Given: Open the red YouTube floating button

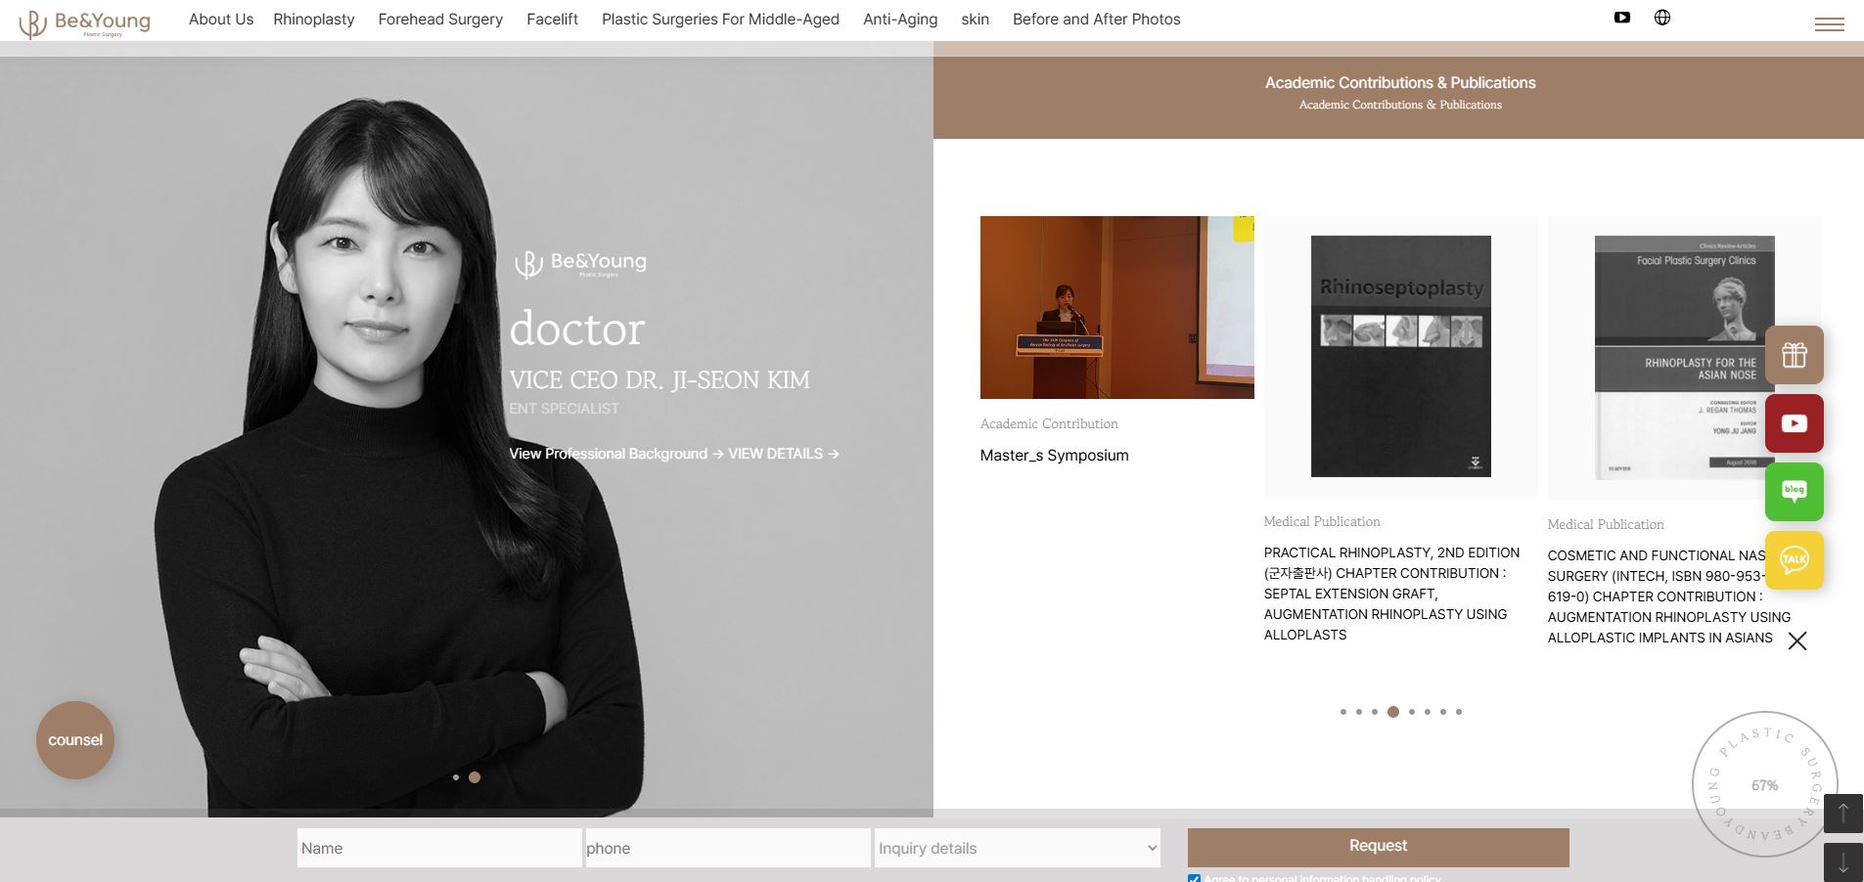Looking at the screenshot, I should 1794,423.
